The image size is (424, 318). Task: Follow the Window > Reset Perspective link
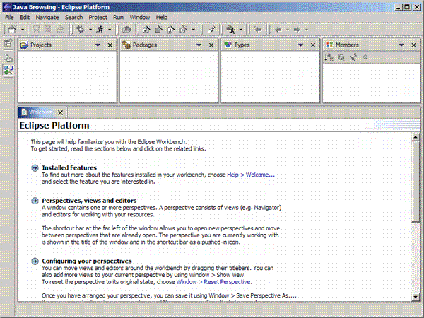[x=213, y=282]
